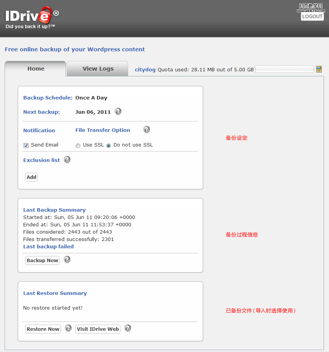Click help icon beside Restore Now button
Screen dimensions: 329x352
pyautogui.click(x=68, y=328)
